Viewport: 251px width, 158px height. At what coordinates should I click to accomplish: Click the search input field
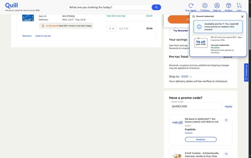109,7
